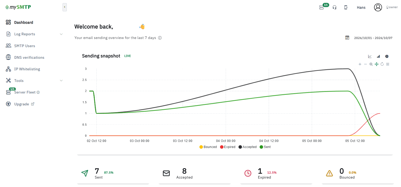Change the 2026/10/01 - 2026/10/07 date range
This screenshot has width=401, height=187.
click(x=373, y=38)
